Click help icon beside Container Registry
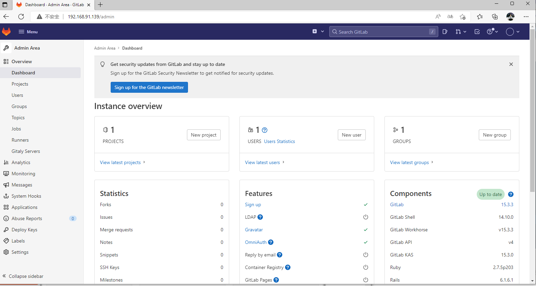Viewport: 536px width, 286px height. (288, 267)
